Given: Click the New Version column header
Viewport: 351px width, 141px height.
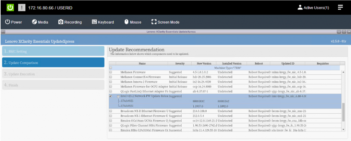Looking at the screenshot, I should [x=204, y=64].
